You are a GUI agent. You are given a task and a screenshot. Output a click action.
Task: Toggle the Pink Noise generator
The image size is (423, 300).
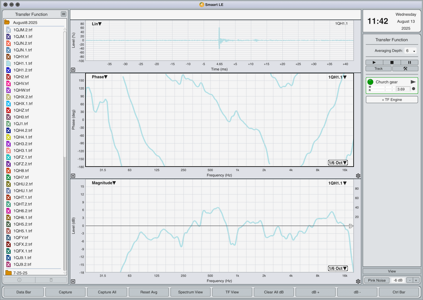tap(377, 280)
